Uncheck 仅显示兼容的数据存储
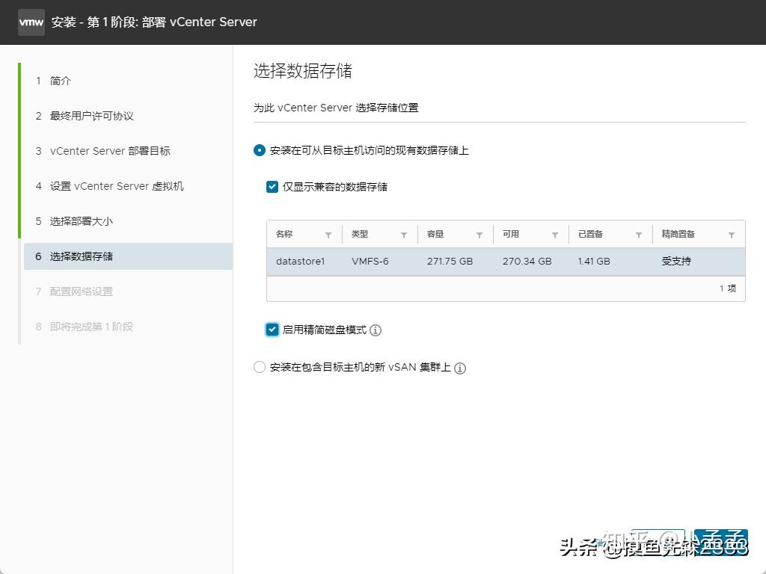The width and height of the screenshot is (766, 574). pyautogui.click(x=272, y=187)
